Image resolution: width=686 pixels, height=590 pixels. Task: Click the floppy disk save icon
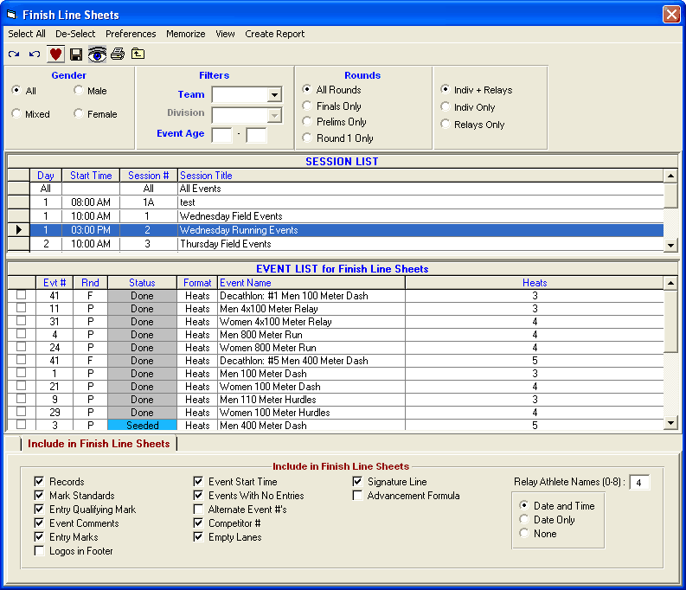[x=76, y=55]
